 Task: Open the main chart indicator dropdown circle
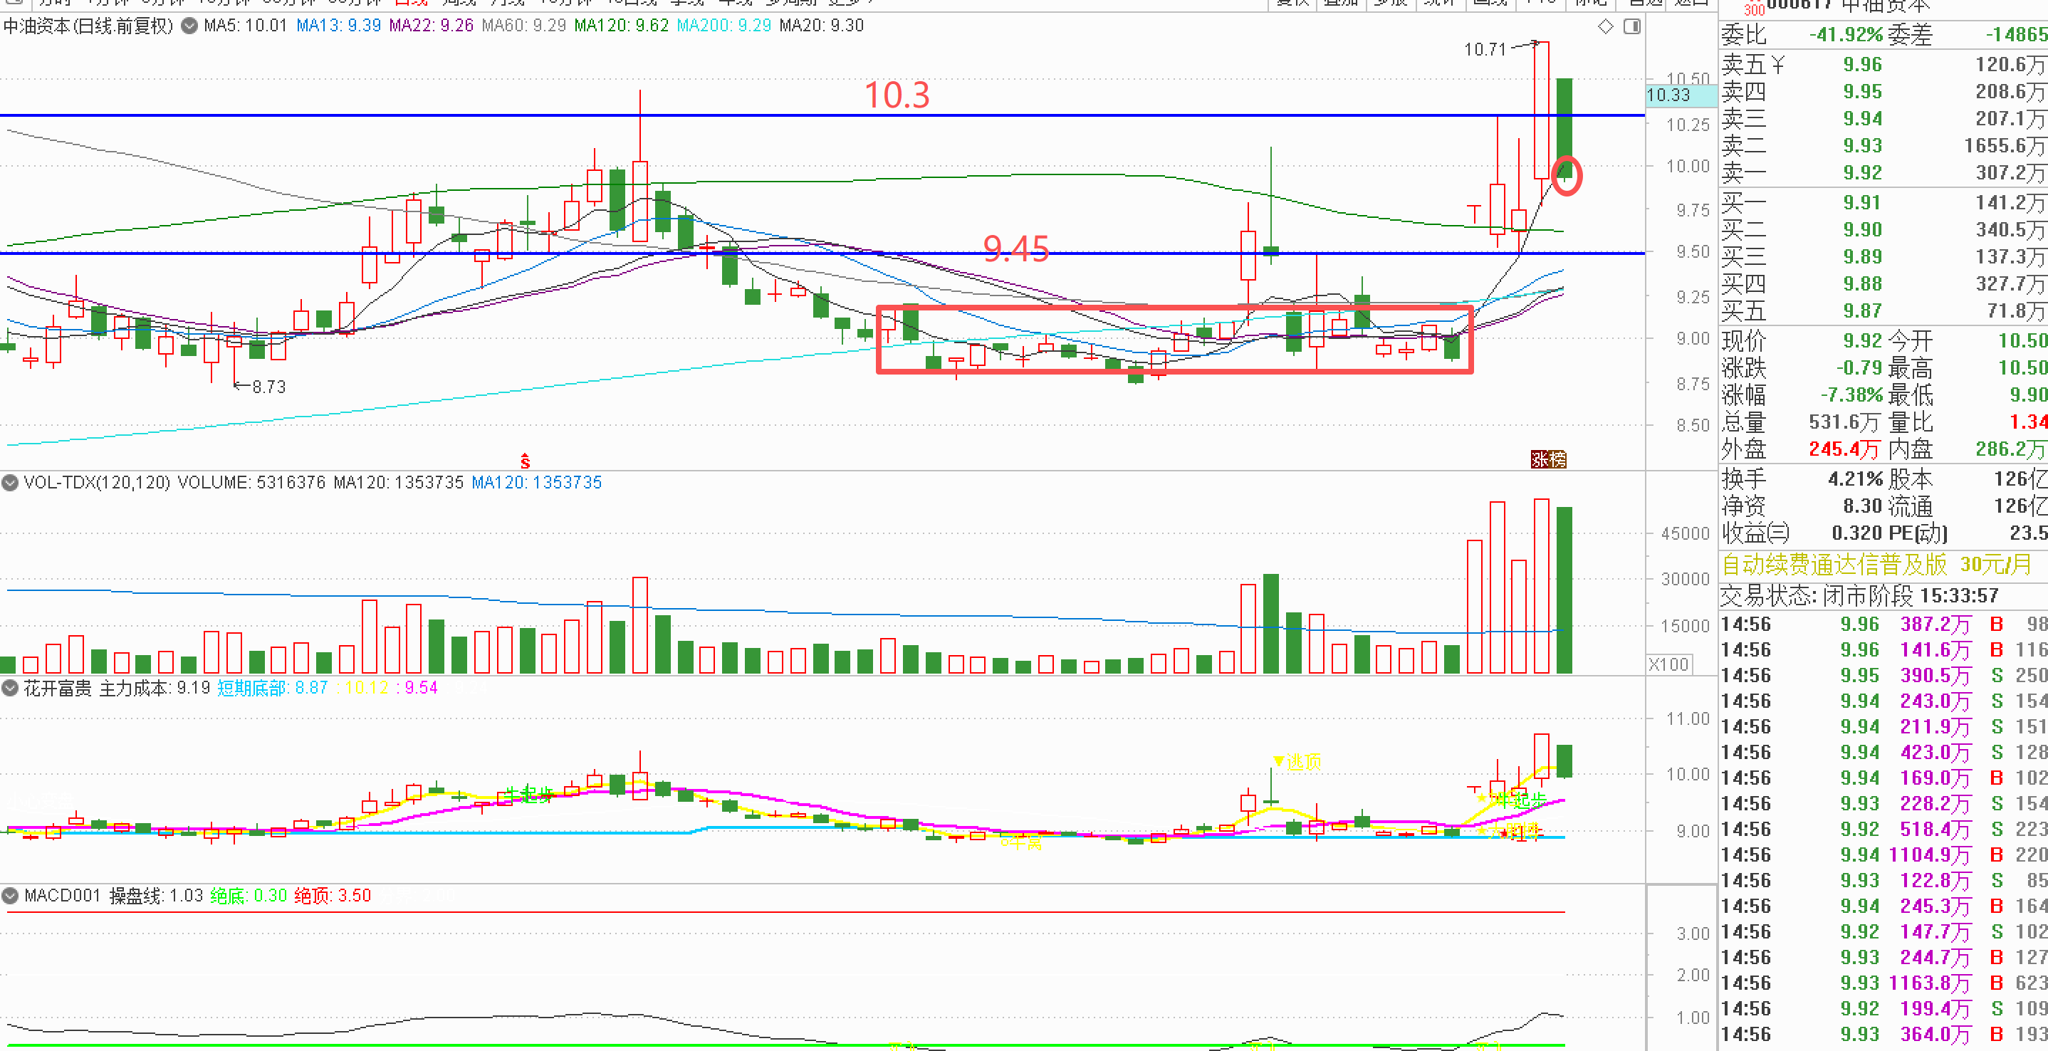[189, 26]
